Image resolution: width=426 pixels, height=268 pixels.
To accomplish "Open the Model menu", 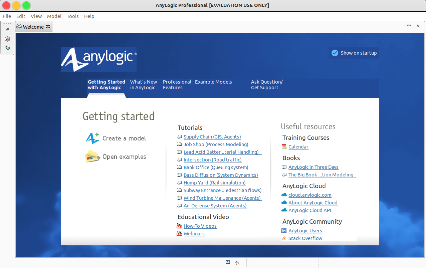I will click(x=54, y=16).
